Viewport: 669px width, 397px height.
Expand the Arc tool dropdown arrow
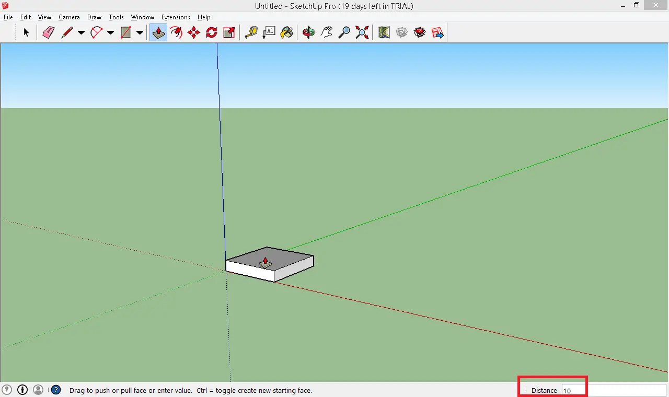[110, 33]
